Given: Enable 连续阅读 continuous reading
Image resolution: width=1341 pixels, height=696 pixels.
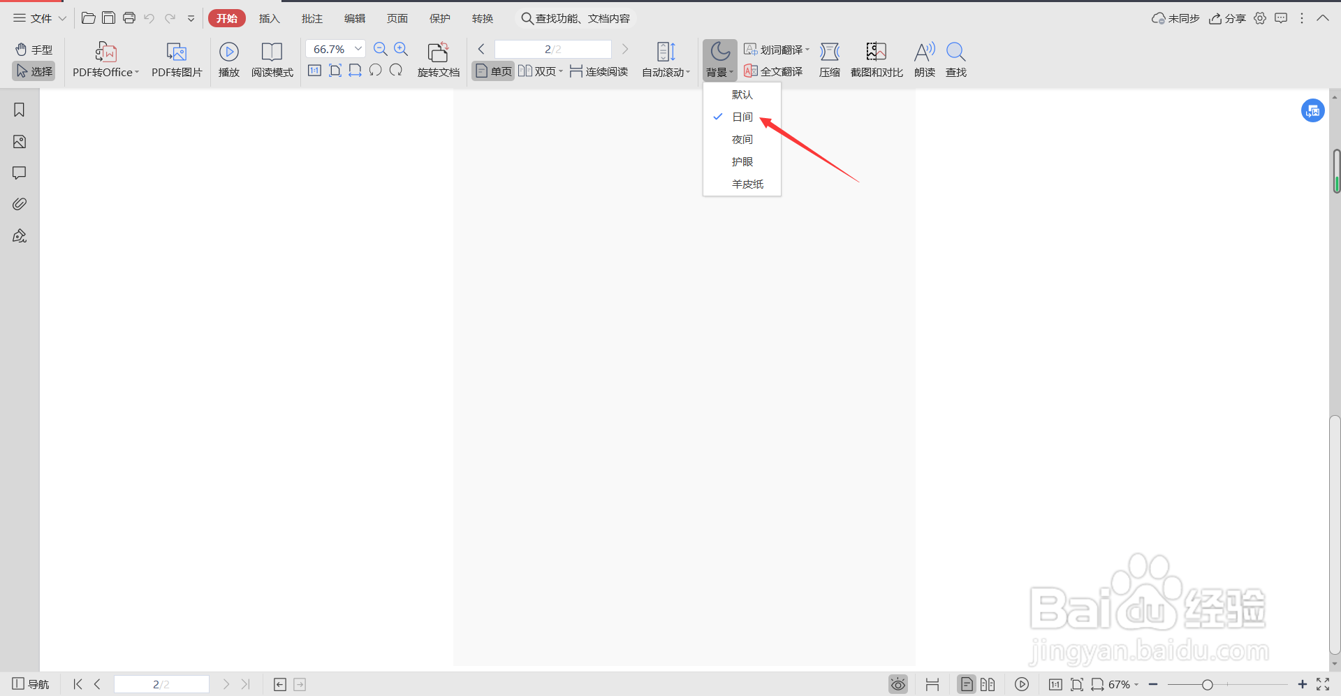Looking at the screenshot, I should (599, 71).
